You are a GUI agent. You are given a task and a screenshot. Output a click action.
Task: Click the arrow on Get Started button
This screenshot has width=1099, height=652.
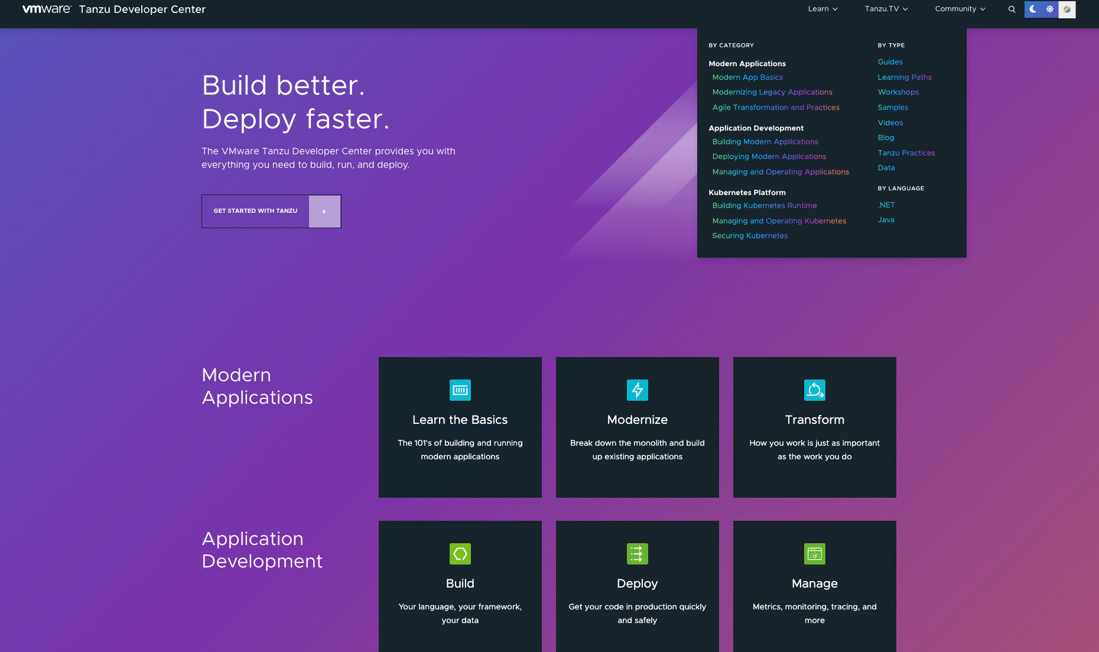point(324,211)
